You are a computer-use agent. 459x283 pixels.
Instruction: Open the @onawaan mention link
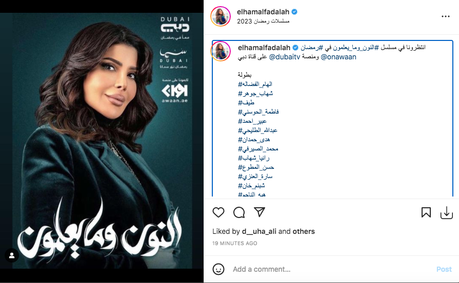click(x=338, y=57)
